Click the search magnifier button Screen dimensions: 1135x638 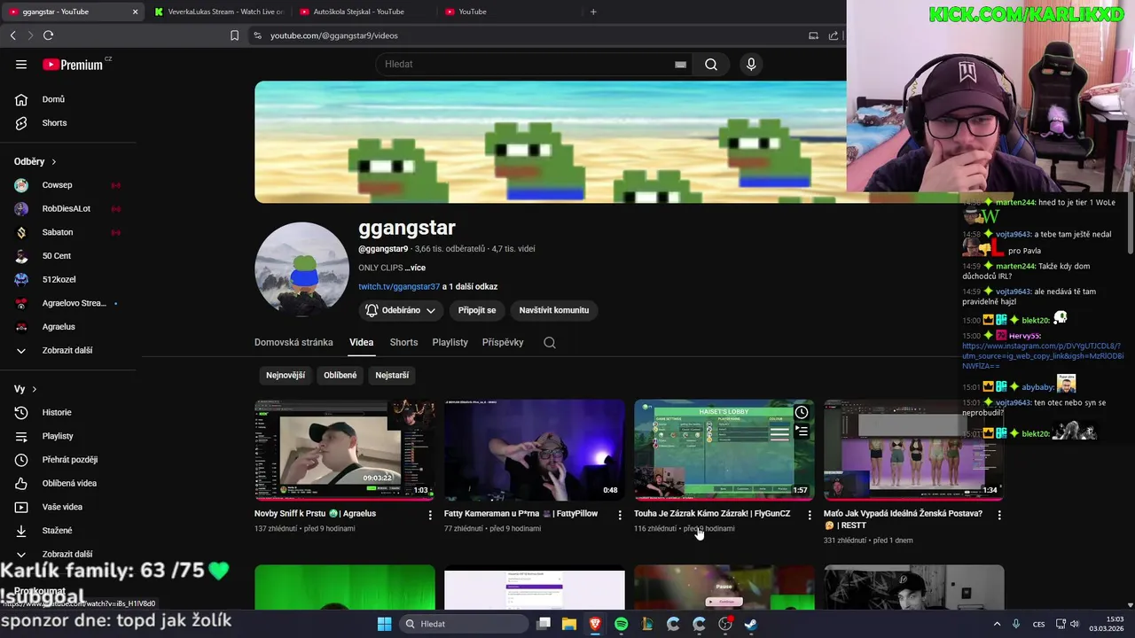click(711, 65)
